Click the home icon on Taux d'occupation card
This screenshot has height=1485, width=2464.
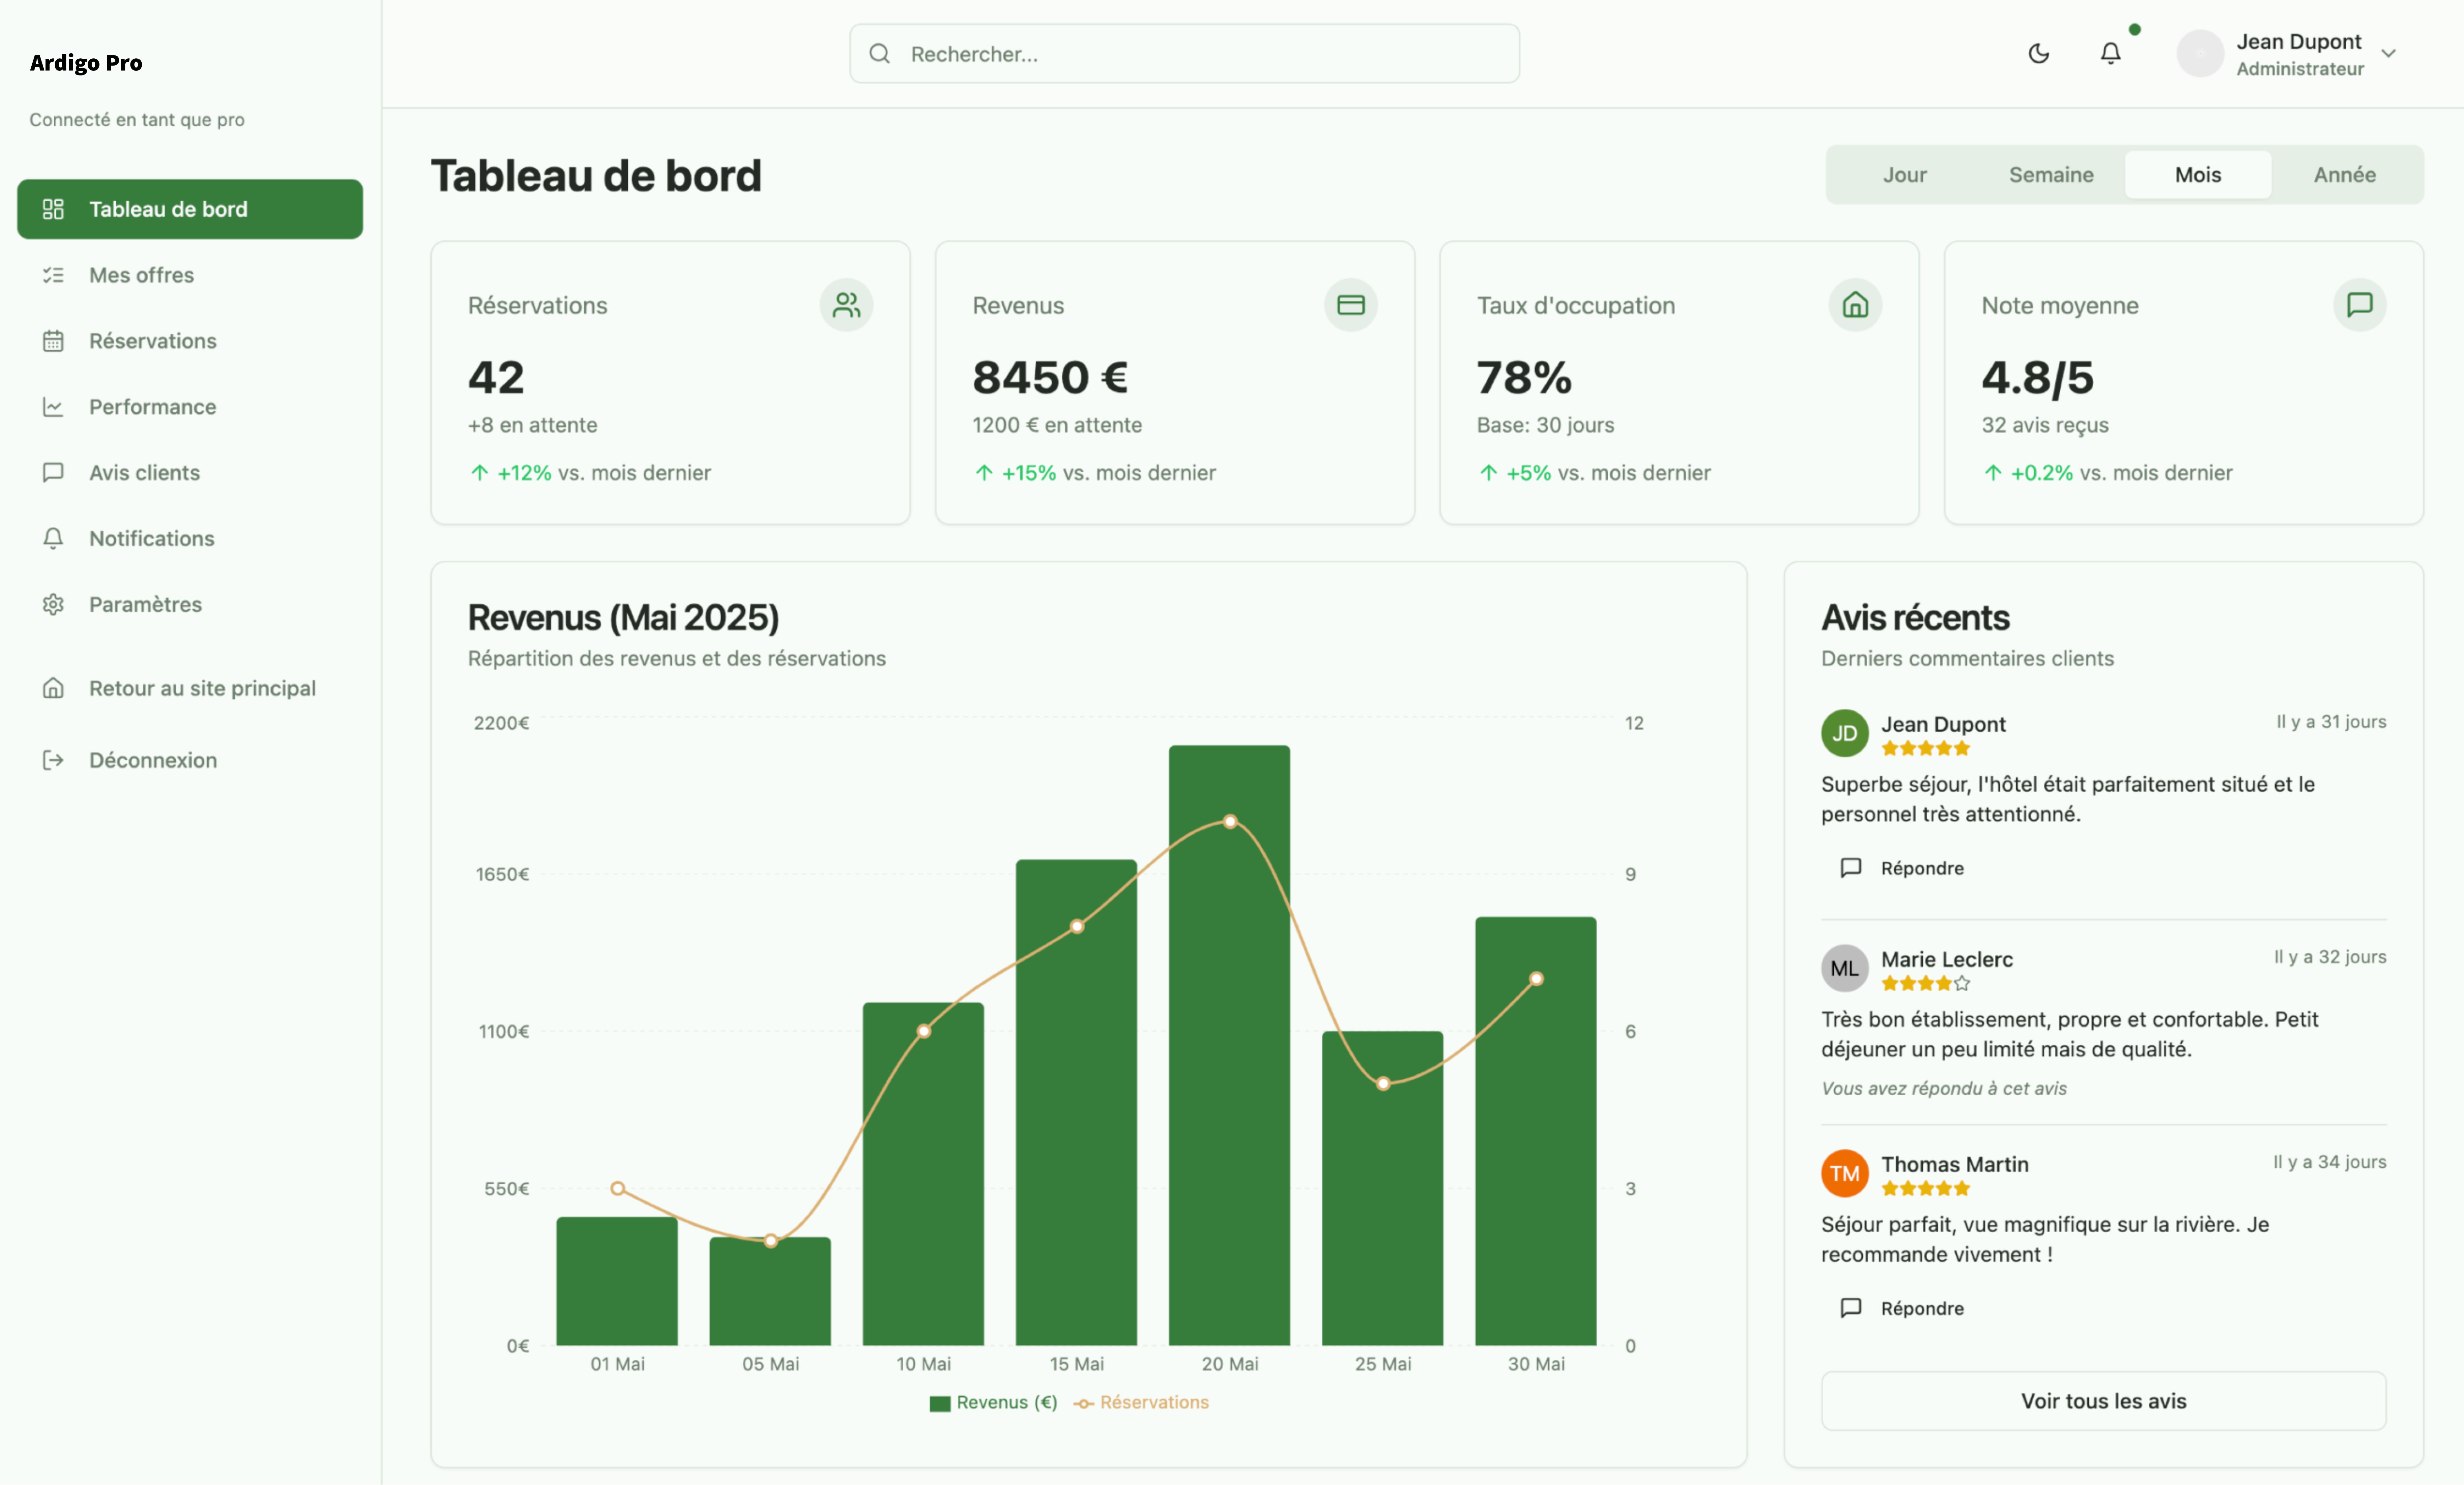pyautogui.click(x=1855, y=305)
